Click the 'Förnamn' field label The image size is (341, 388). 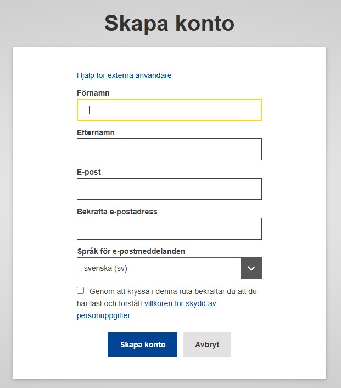point(93,93)
